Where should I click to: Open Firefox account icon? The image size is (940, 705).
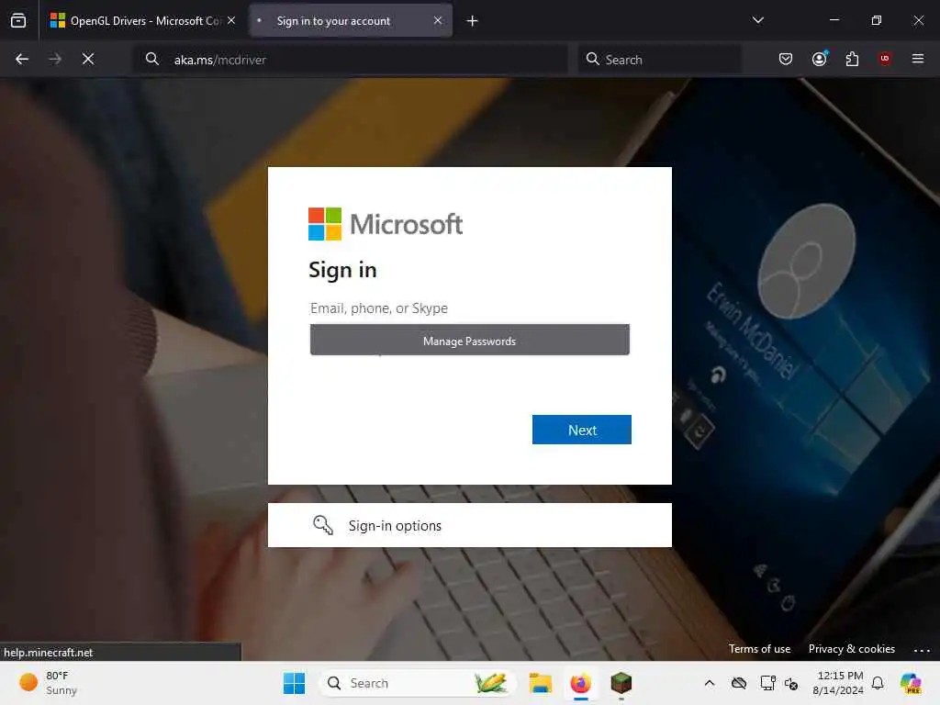pyautogui.click(x=819, y=59)
